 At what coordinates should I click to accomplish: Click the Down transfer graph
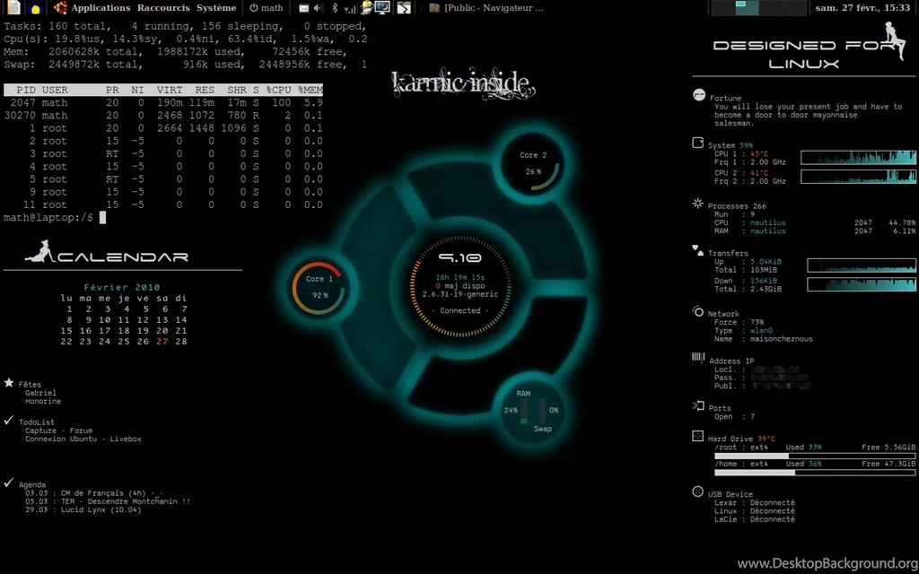862,284
